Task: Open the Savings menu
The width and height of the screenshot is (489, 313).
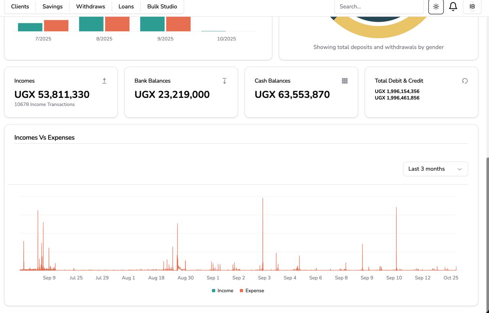Action: click(x=52, y=6)
